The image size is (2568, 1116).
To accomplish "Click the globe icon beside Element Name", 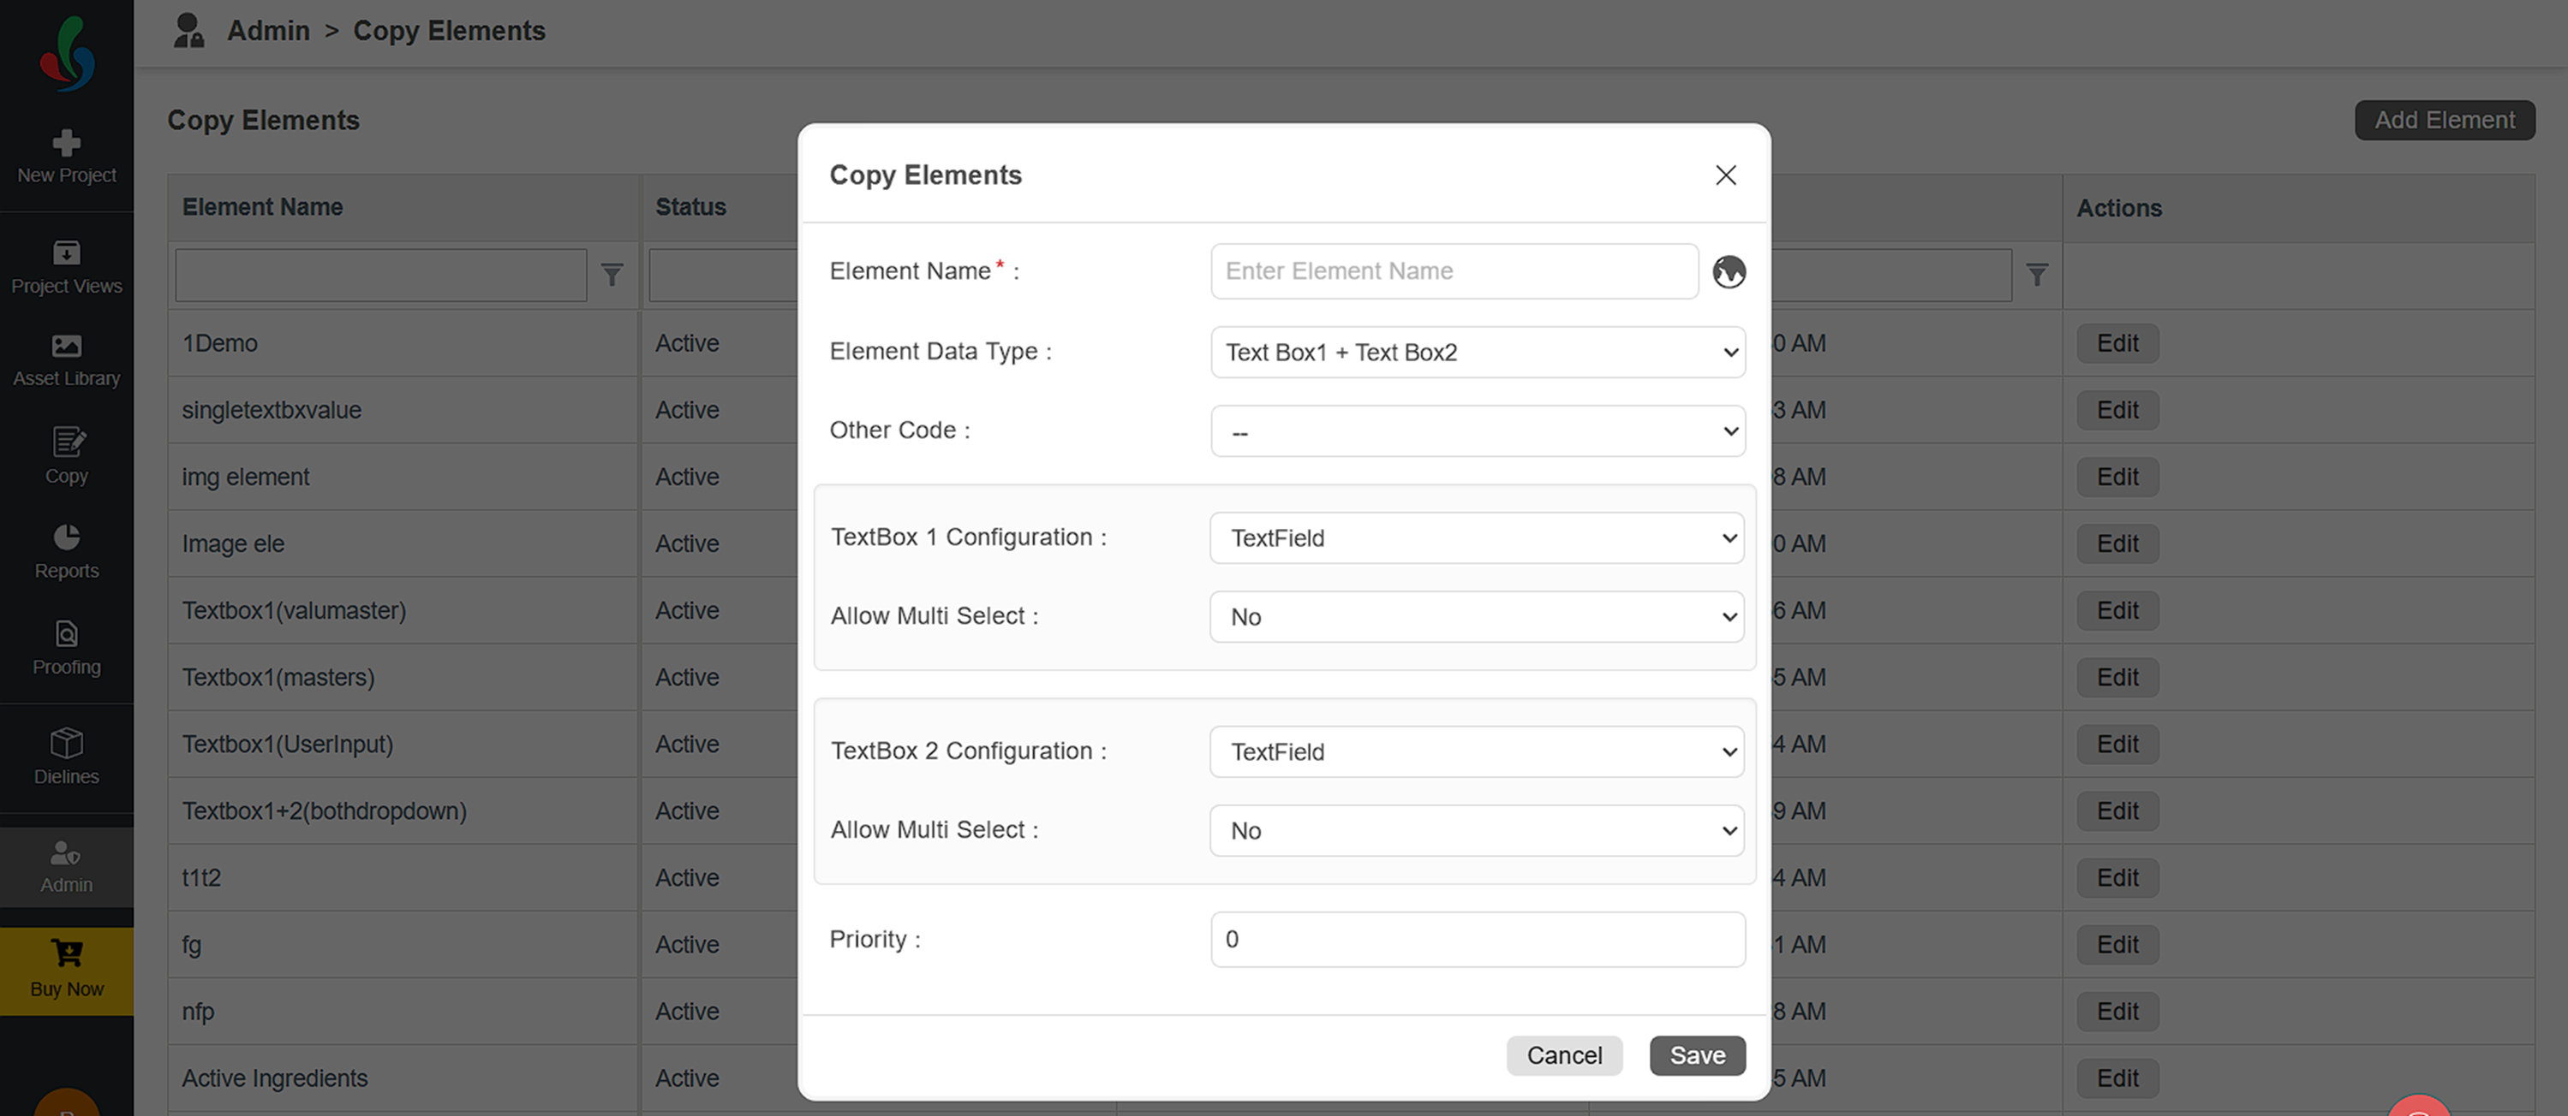I will coord(1729,271).
